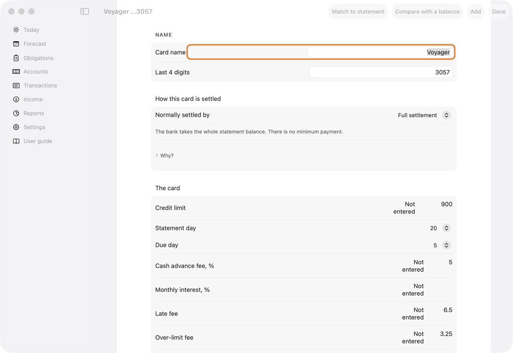
Task: Click the Forecast calendar icon
Action: pyautogui.click(x=16, y=44)
